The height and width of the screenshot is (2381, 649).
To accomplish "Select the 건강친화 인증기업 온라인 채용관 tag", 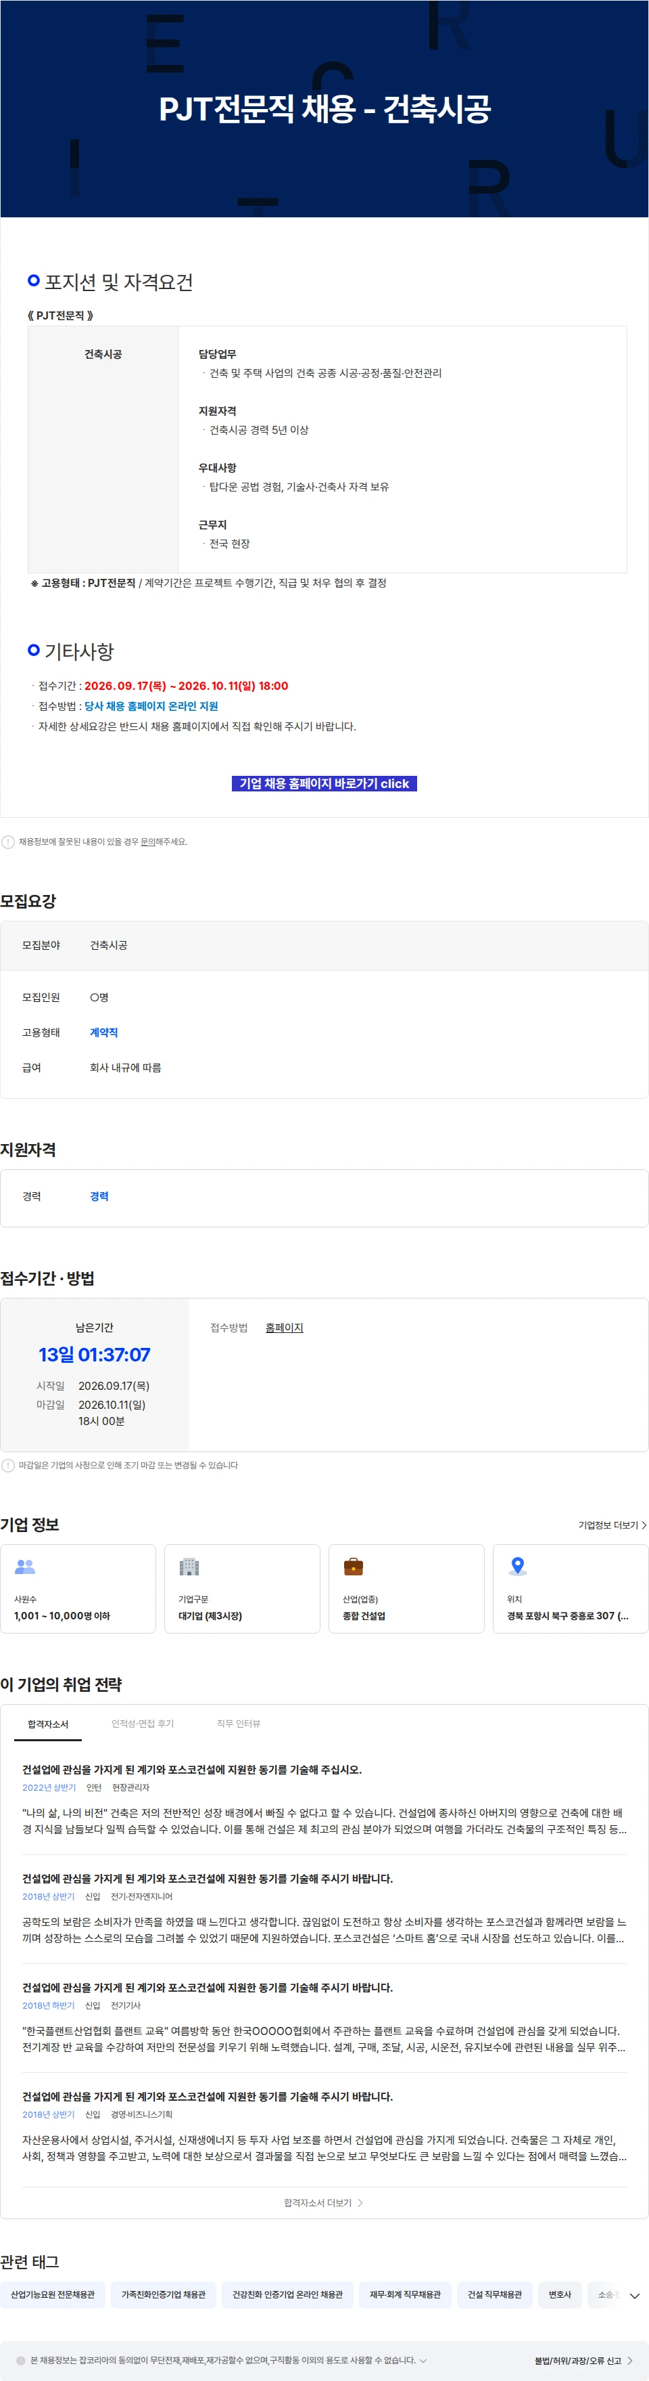I will pos(287,2294).
